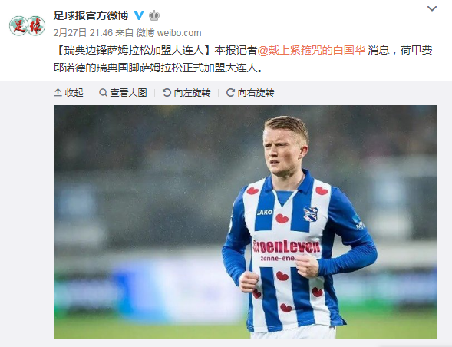
Task: Click the post headline 瑞典边锋萨姆拉松加盟大连人
Action: [x=134, y=51]
